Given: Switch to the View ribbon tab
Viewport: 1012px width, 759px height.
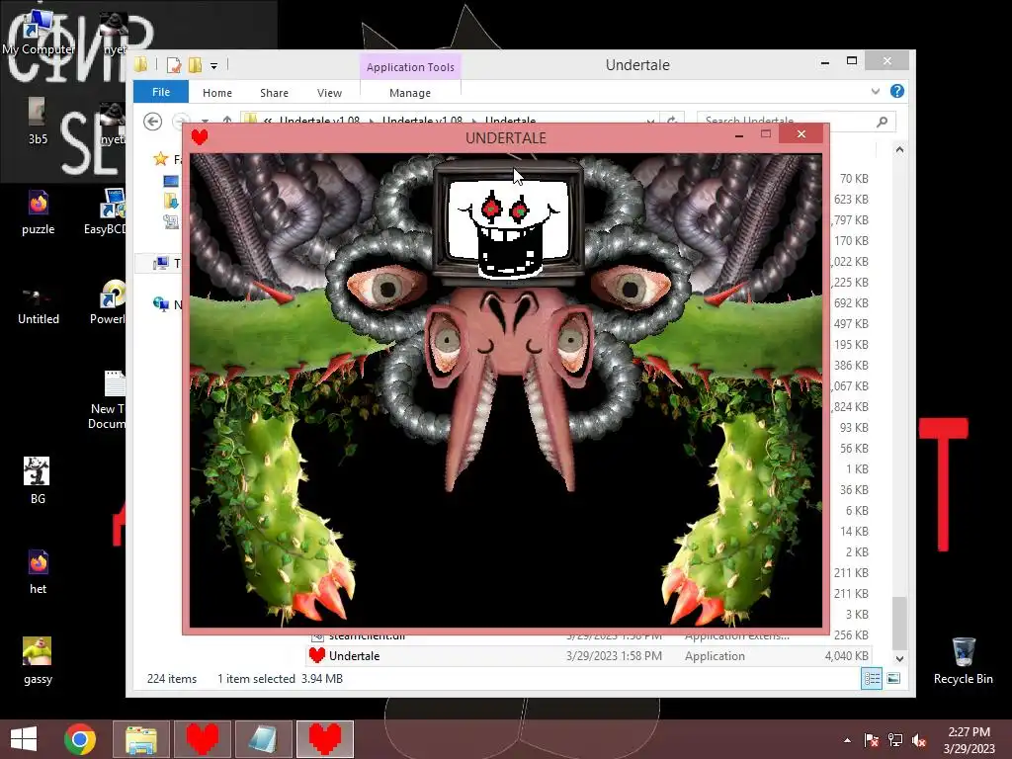Looking at the screenshot, I should pyautogui.click(x=329, y=93).
